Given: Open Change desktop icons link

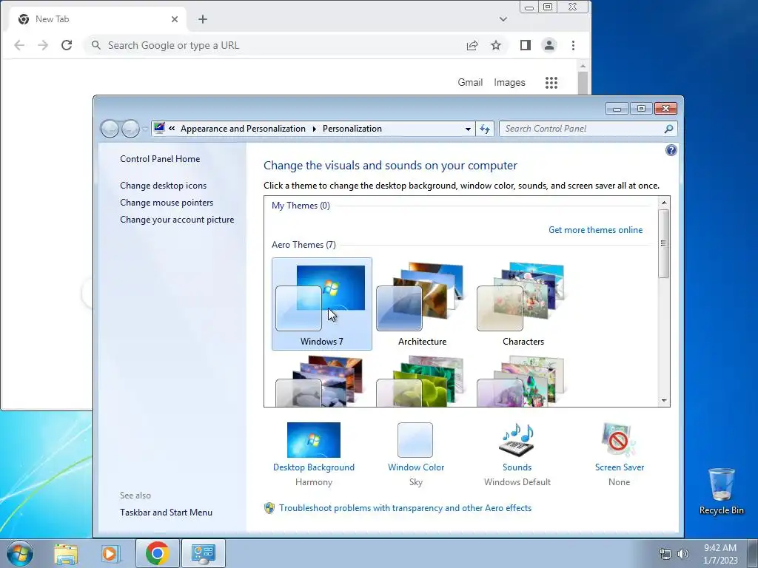Looking at the screenshot, I should pos(164,186).
